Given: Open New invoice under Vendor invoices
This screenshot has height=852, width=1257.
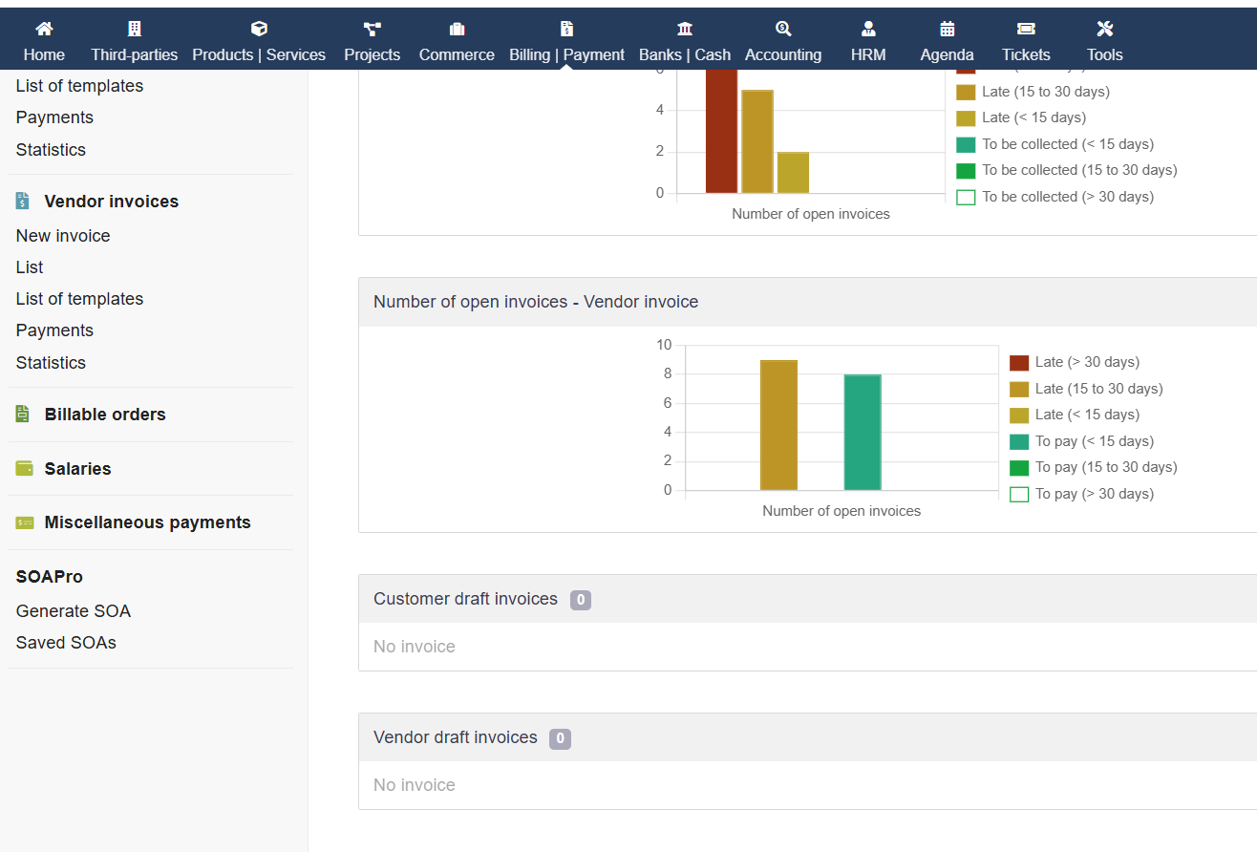Looking at the screenshot, I should click(x=63, y=236).
